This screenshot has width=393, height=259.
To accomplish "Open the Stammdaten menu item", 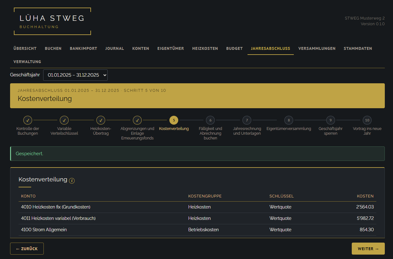I will tap(358, 49).
